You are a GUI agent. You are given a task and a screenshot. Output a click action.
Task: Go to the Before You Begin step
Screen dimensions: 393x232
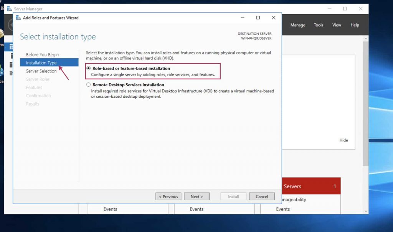[x=42, y=54]
